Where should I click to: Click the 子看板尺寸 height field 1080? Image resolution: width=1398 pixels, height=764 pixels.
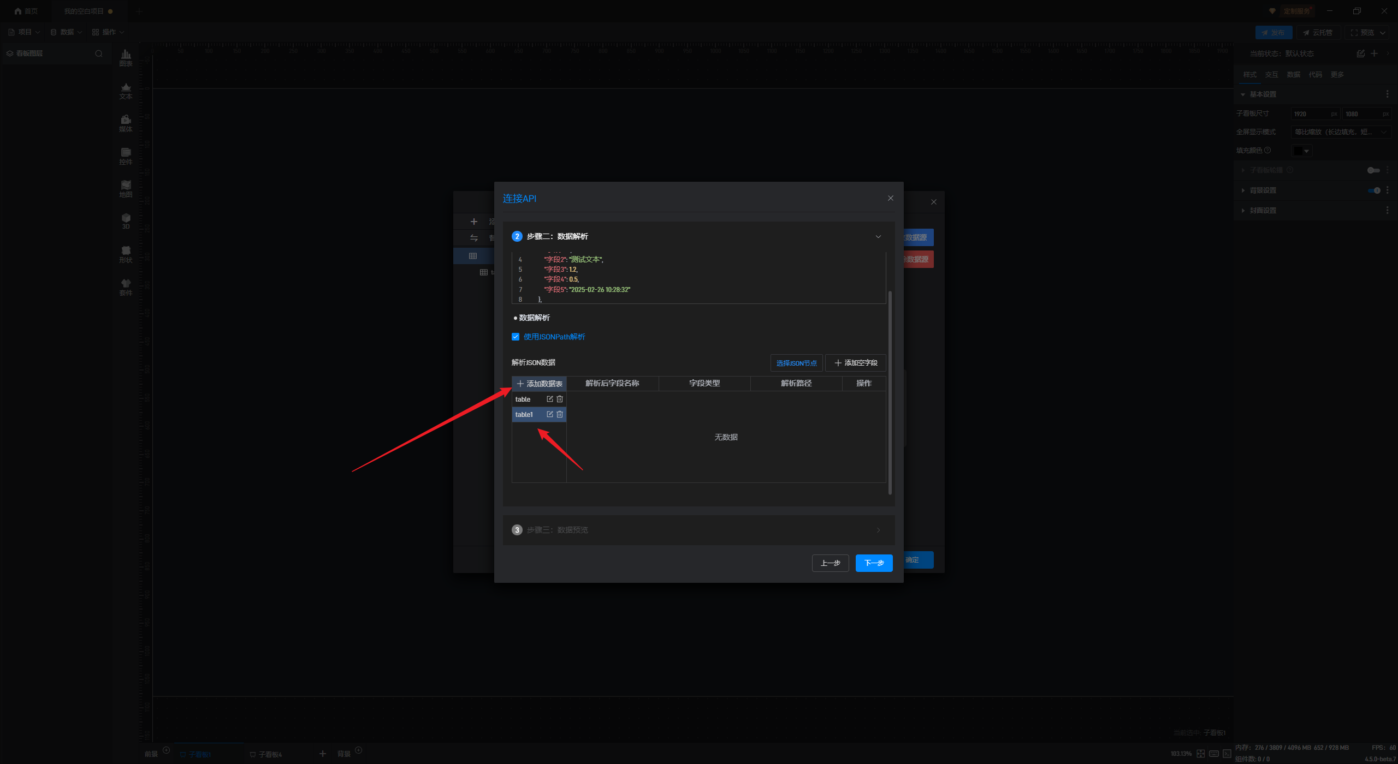tap(1366, 114)
